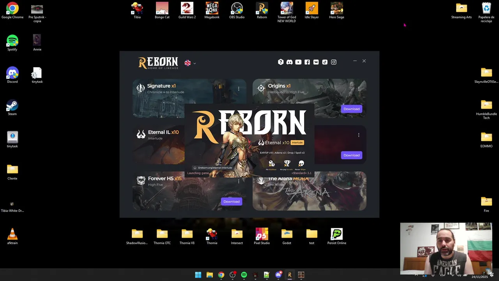Image resolution: width=499 pixels, height=281 pixels.
Task: Open three-dot menu on Signature x1 card
Action: tap(239, 89)
